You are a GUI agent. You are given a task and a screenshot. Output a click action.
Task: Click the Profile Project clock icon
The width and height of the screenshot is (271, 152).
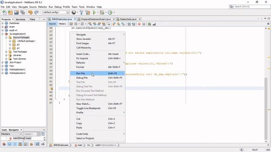(x=110, y=12)
